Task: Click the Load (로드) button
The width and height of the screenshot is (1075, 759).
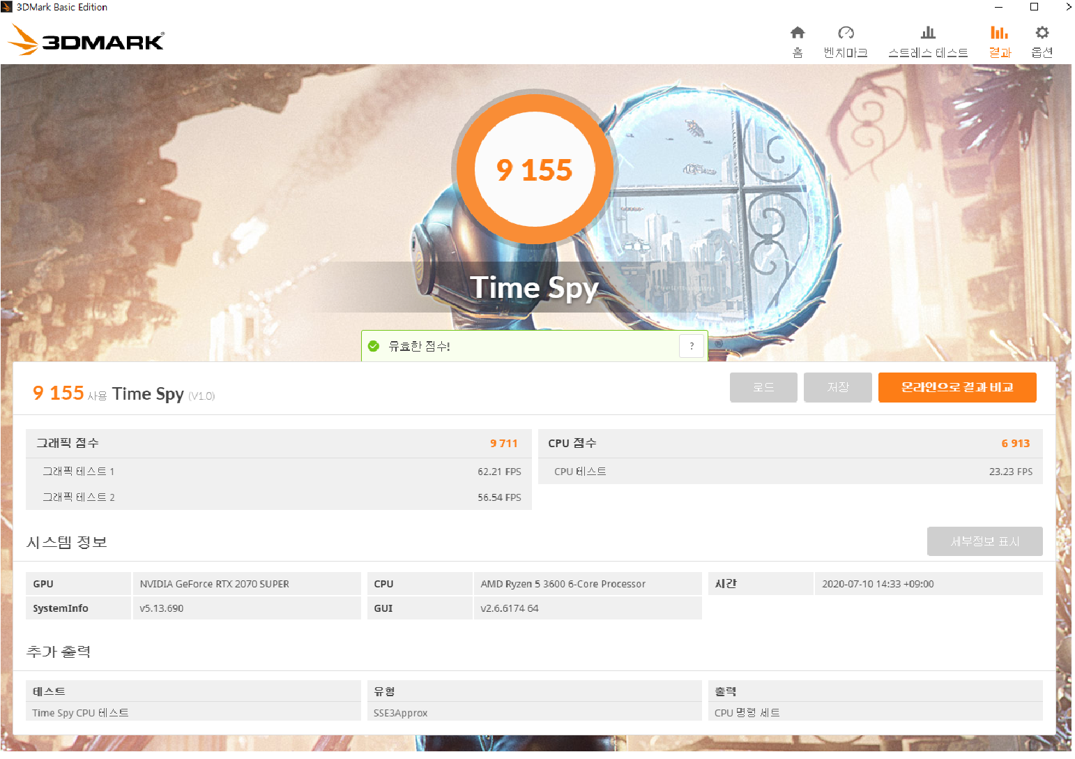Action: tap(763, 387)
